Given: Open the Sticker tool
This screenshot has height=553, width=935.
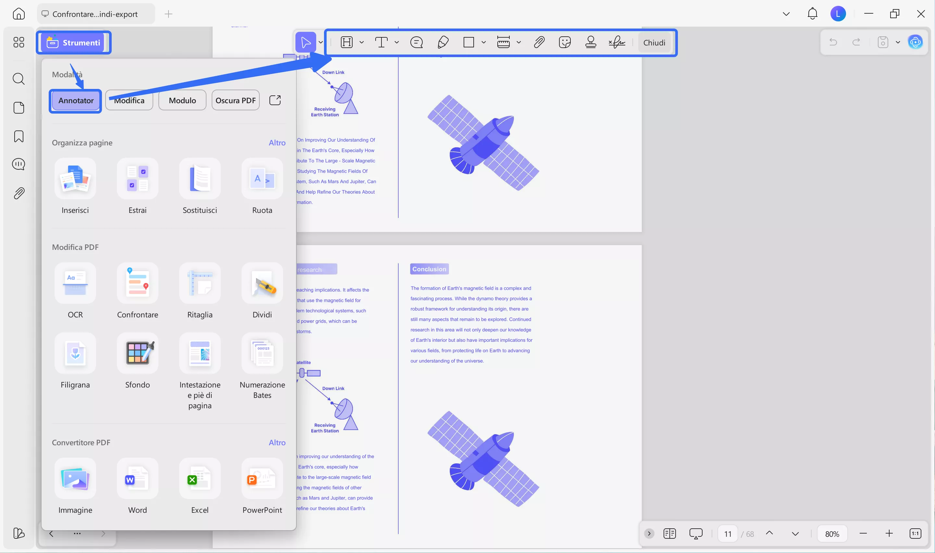Looking at the screenshot, I should [x=565, y=42].
